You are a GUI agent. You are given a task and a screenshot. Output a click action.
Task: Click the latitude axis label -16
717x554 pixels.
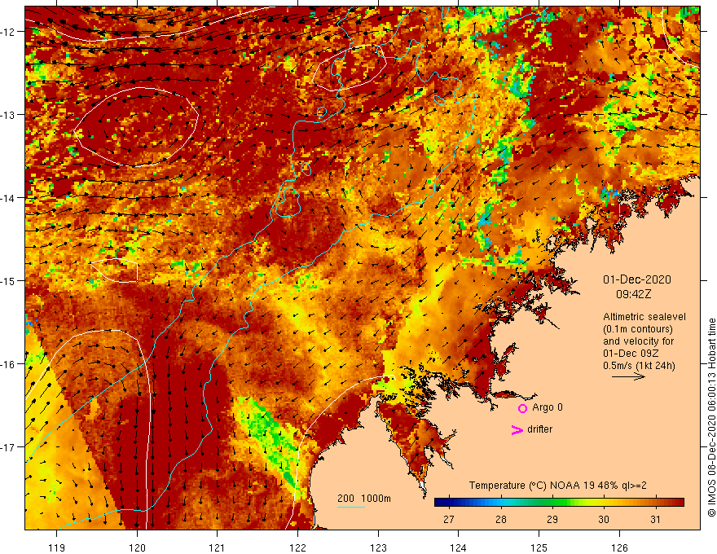click(x=8, y=364)
